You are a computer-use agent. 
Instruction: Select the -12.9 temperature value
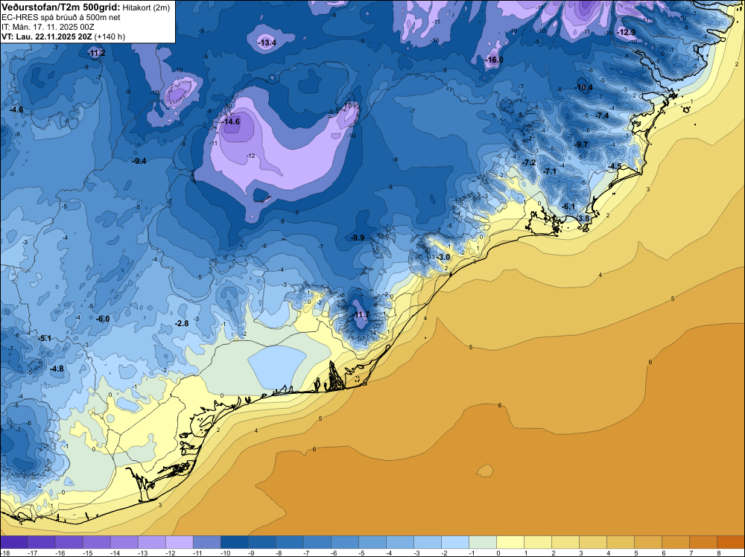(627, 32)
